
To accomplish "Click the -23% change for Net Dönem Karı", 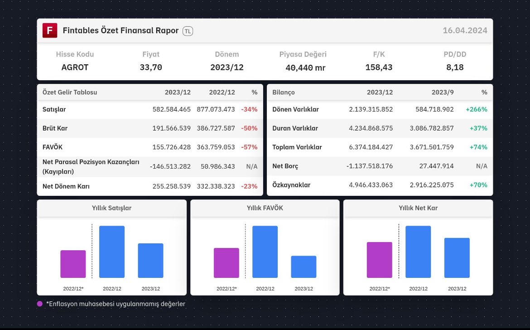I will click(x=249, y=186).
